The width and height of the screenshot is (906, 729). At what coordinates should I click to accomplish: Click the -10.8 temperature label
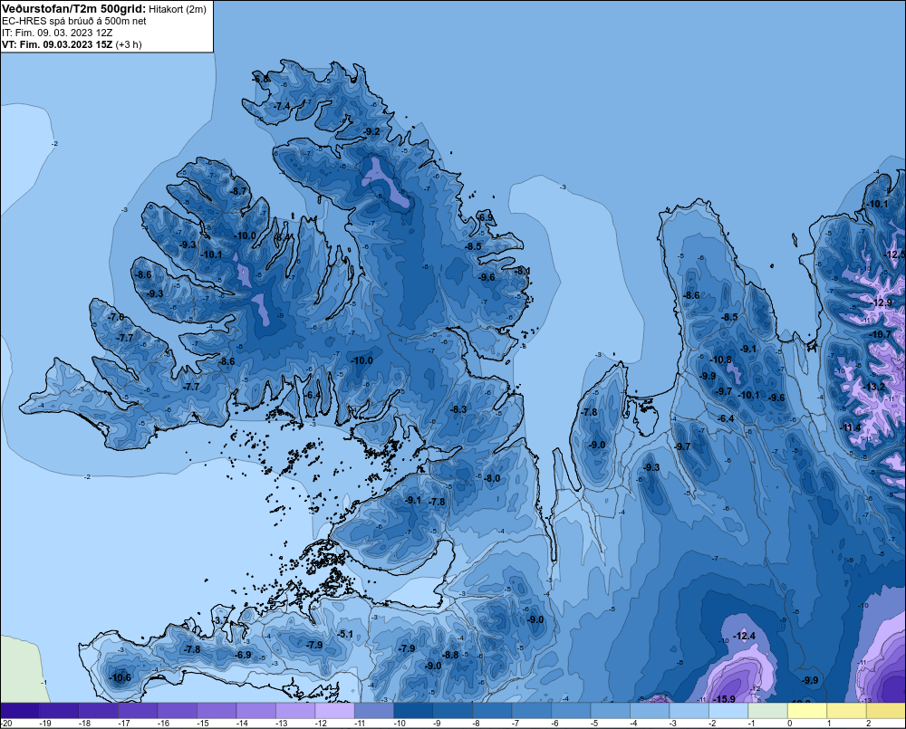pyautogui.click(x=720, y=360)
